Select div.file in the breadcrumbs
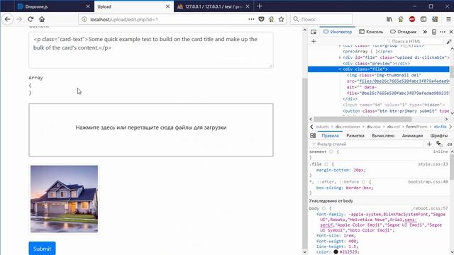454x255 pixels. 440,127
